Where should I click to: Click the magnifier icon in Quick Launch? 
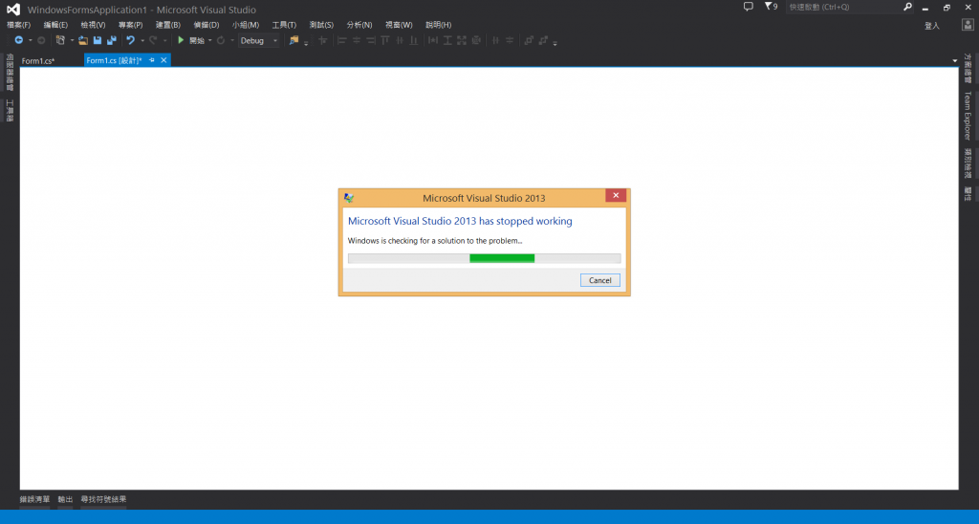tap(907, 7)
